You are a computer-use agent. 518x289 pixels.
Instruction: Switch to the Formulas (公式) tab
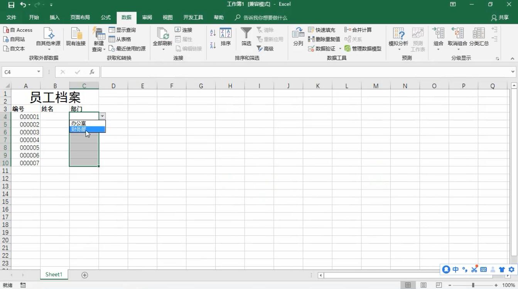tap(106, 17)
